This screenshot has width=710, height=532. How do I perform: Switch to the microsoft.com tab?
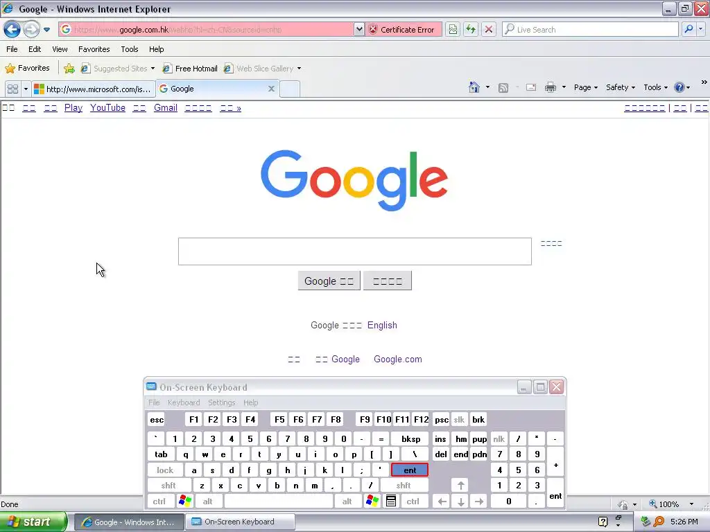click(94, 89)
